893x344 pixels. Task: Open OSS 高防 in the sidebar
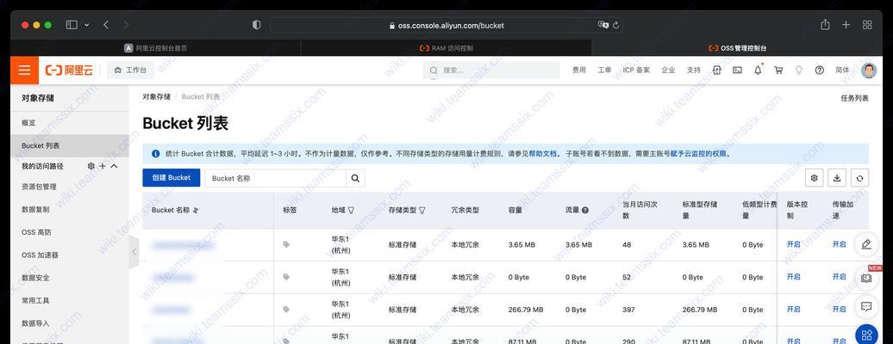click(36, 232)
